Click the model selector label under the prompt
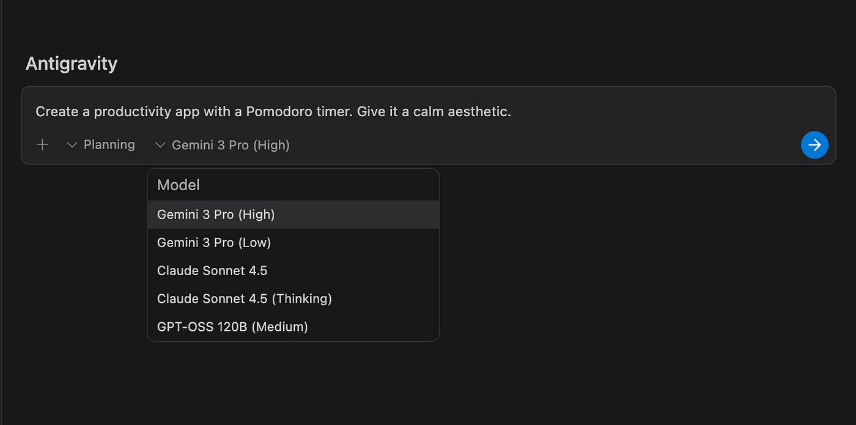The height and width of the screenshot is (425, 856). click(231, 145)
